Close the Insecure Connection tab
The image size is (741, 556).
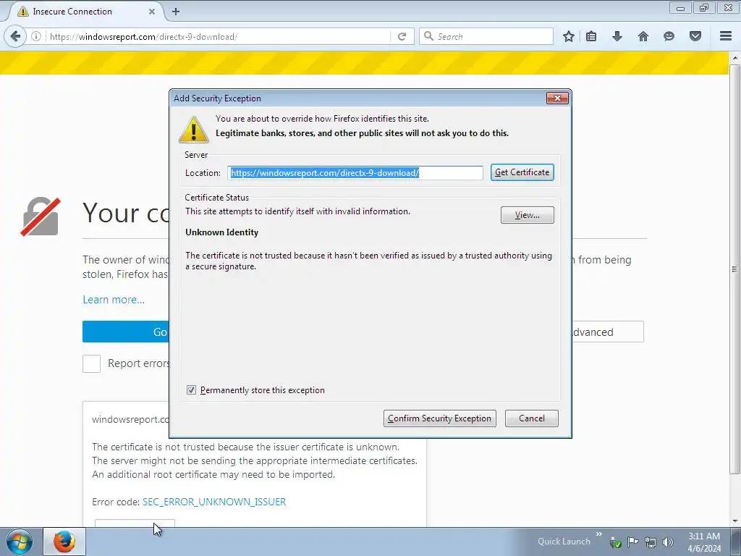pyautogui.click(x=152, y=12)
